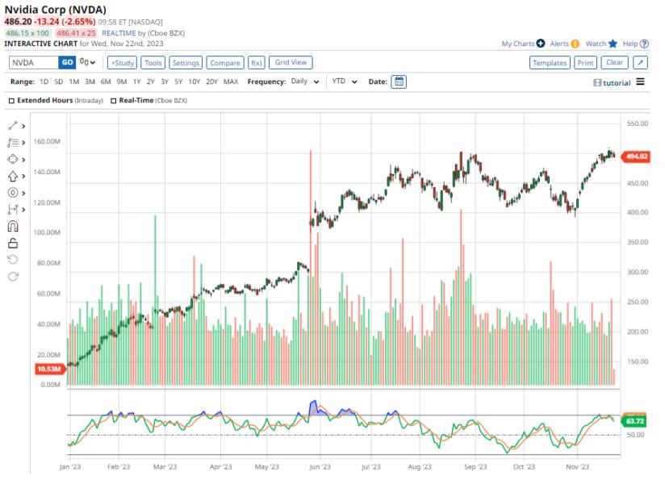Select the up arrow marker tool
The height and width of the screenshot is (484, 665).
tap(13, 176)
